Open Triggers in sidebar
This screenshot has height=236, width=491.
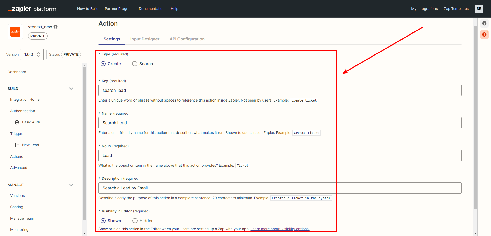(17, 134)
